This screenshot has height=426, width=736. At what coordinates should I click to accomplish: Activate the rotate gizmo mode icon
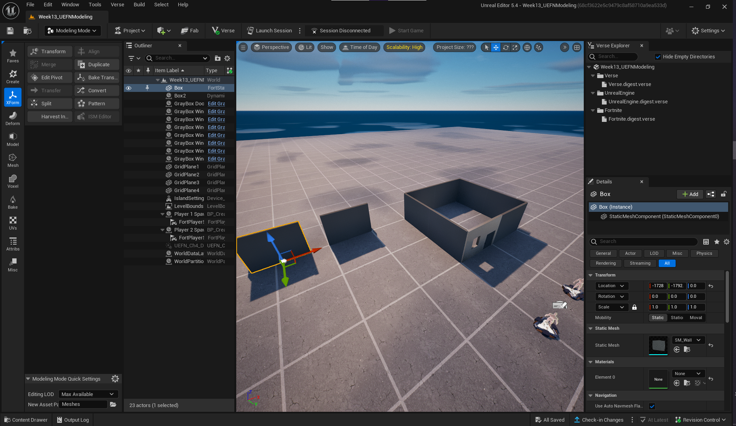tap(506, 47)
